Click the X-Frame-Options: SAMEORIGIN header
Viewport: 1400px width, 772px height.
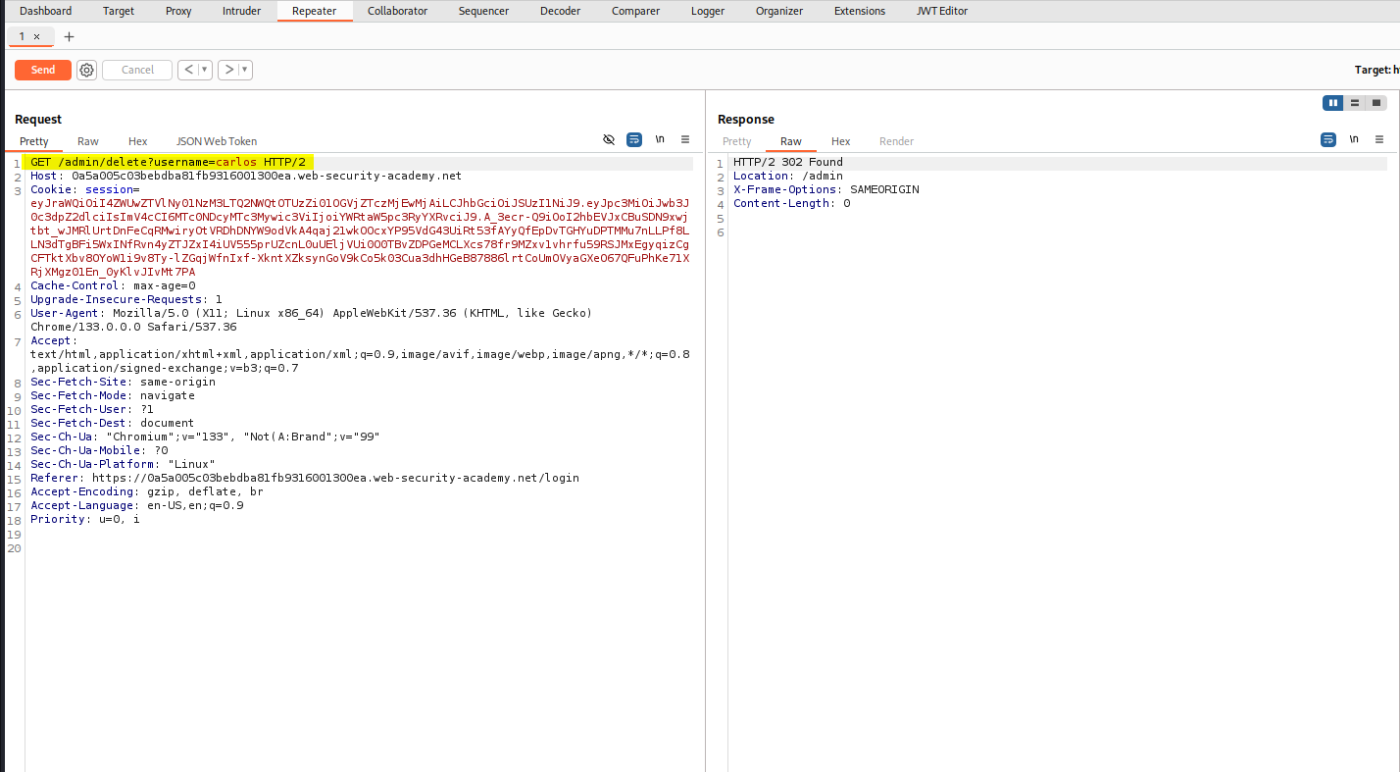tap(826, 189)
